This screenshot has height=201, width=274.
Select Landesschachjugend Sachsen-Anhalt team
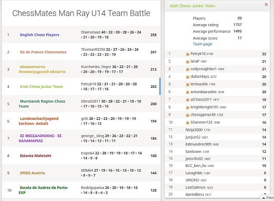[38, 121]
